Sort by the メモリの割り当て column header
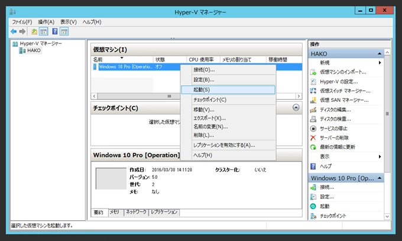Viewport: 402px width, 241px height. point(243,60)
